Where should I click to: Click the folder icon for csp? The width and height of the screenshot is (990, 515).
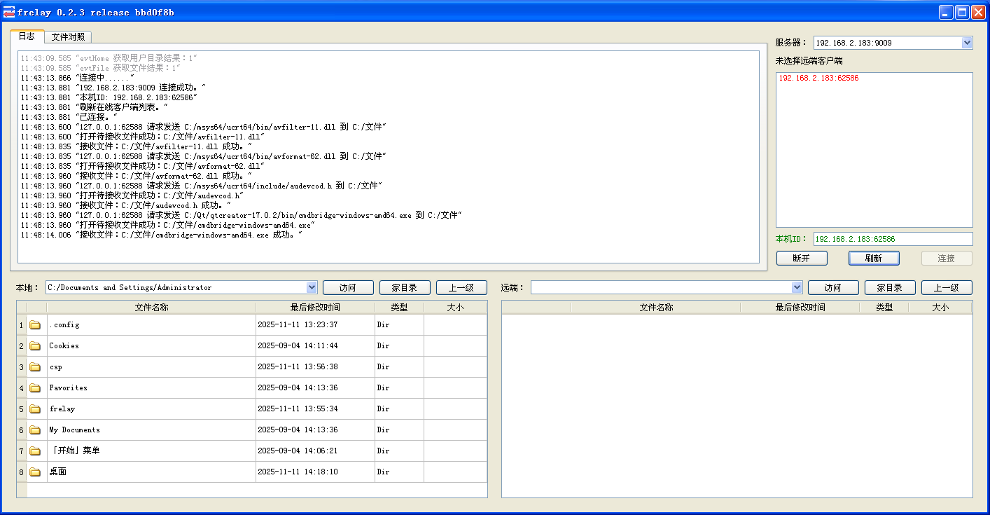coord(35,367)
